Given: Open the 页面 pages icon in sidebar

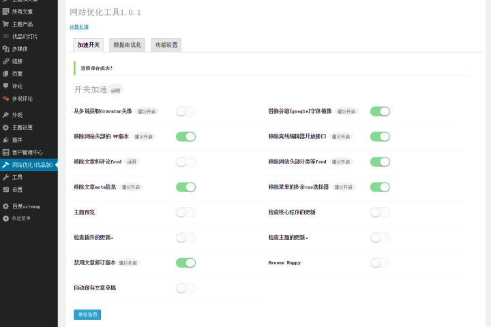Looking at the screenshot, I should [x=5, y=74].
